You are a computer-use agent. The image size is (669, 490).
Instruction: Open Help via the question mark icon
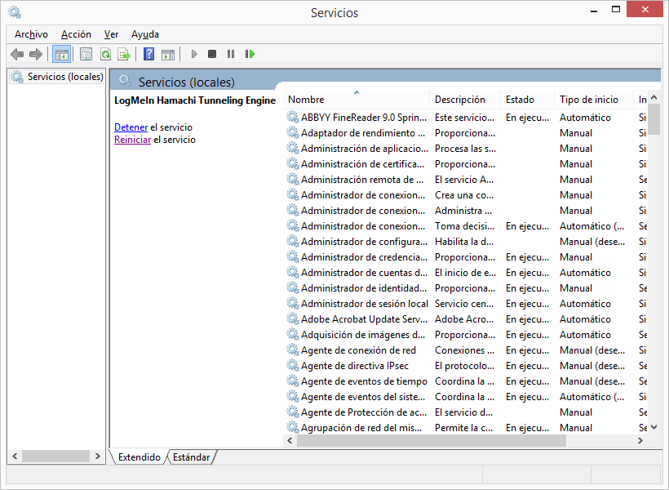click(x=148, y=54)
